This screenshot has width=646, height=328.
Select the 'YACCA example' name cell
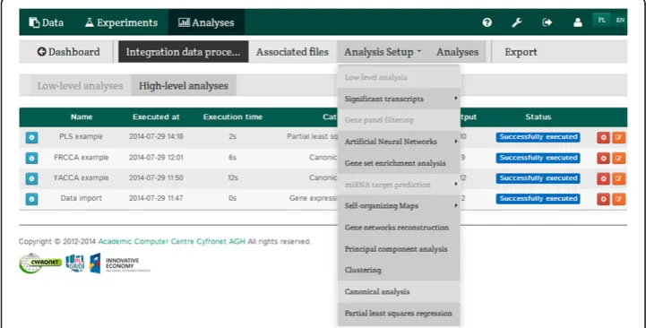click(82, 177)
